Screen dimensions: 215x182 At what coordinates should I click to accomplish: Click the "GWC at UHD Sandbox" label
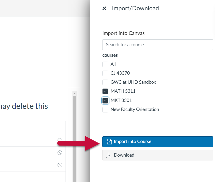point(133,82)
